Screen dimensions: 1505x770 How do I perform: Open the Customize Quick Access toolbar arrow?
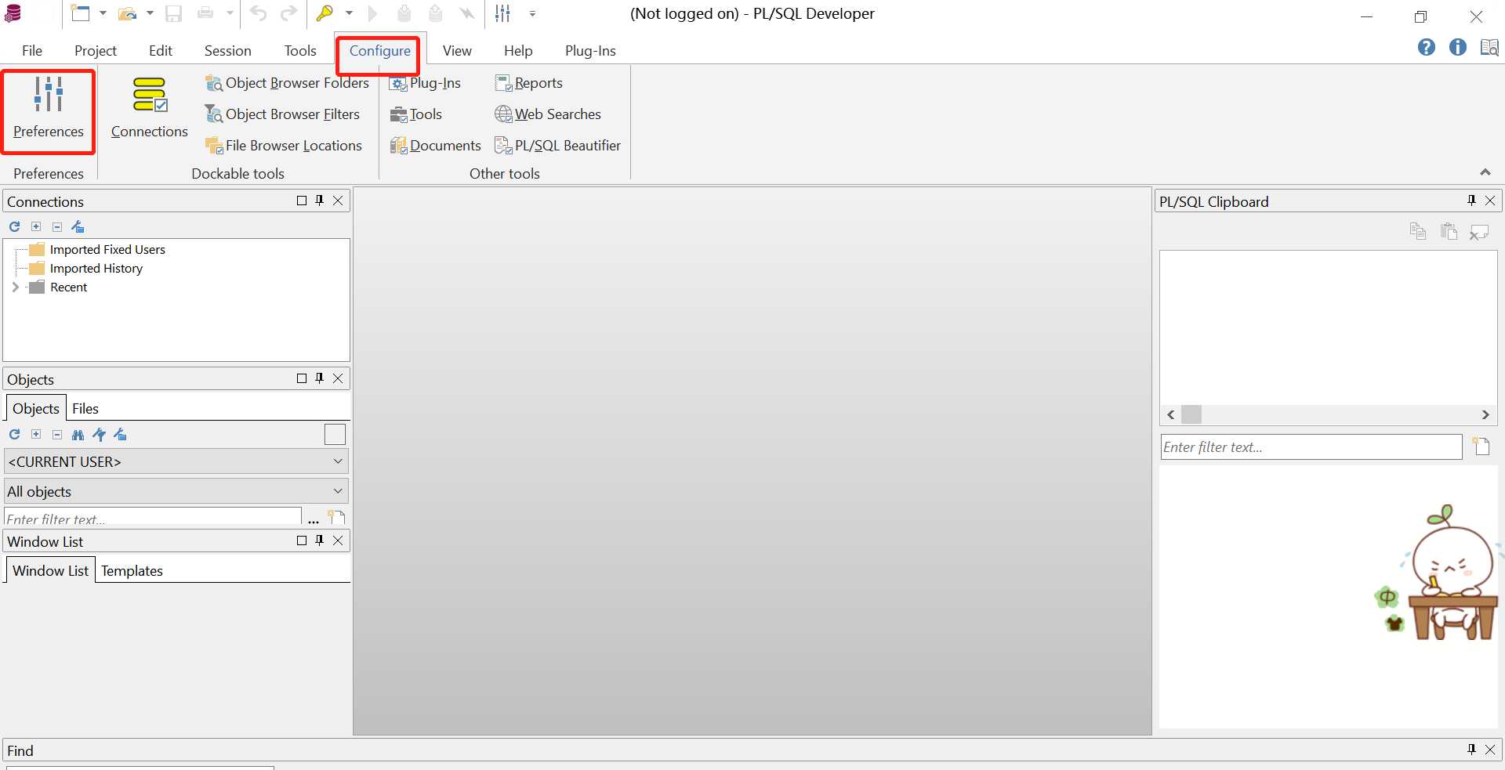pyautogui.click(x=532, y=13)
